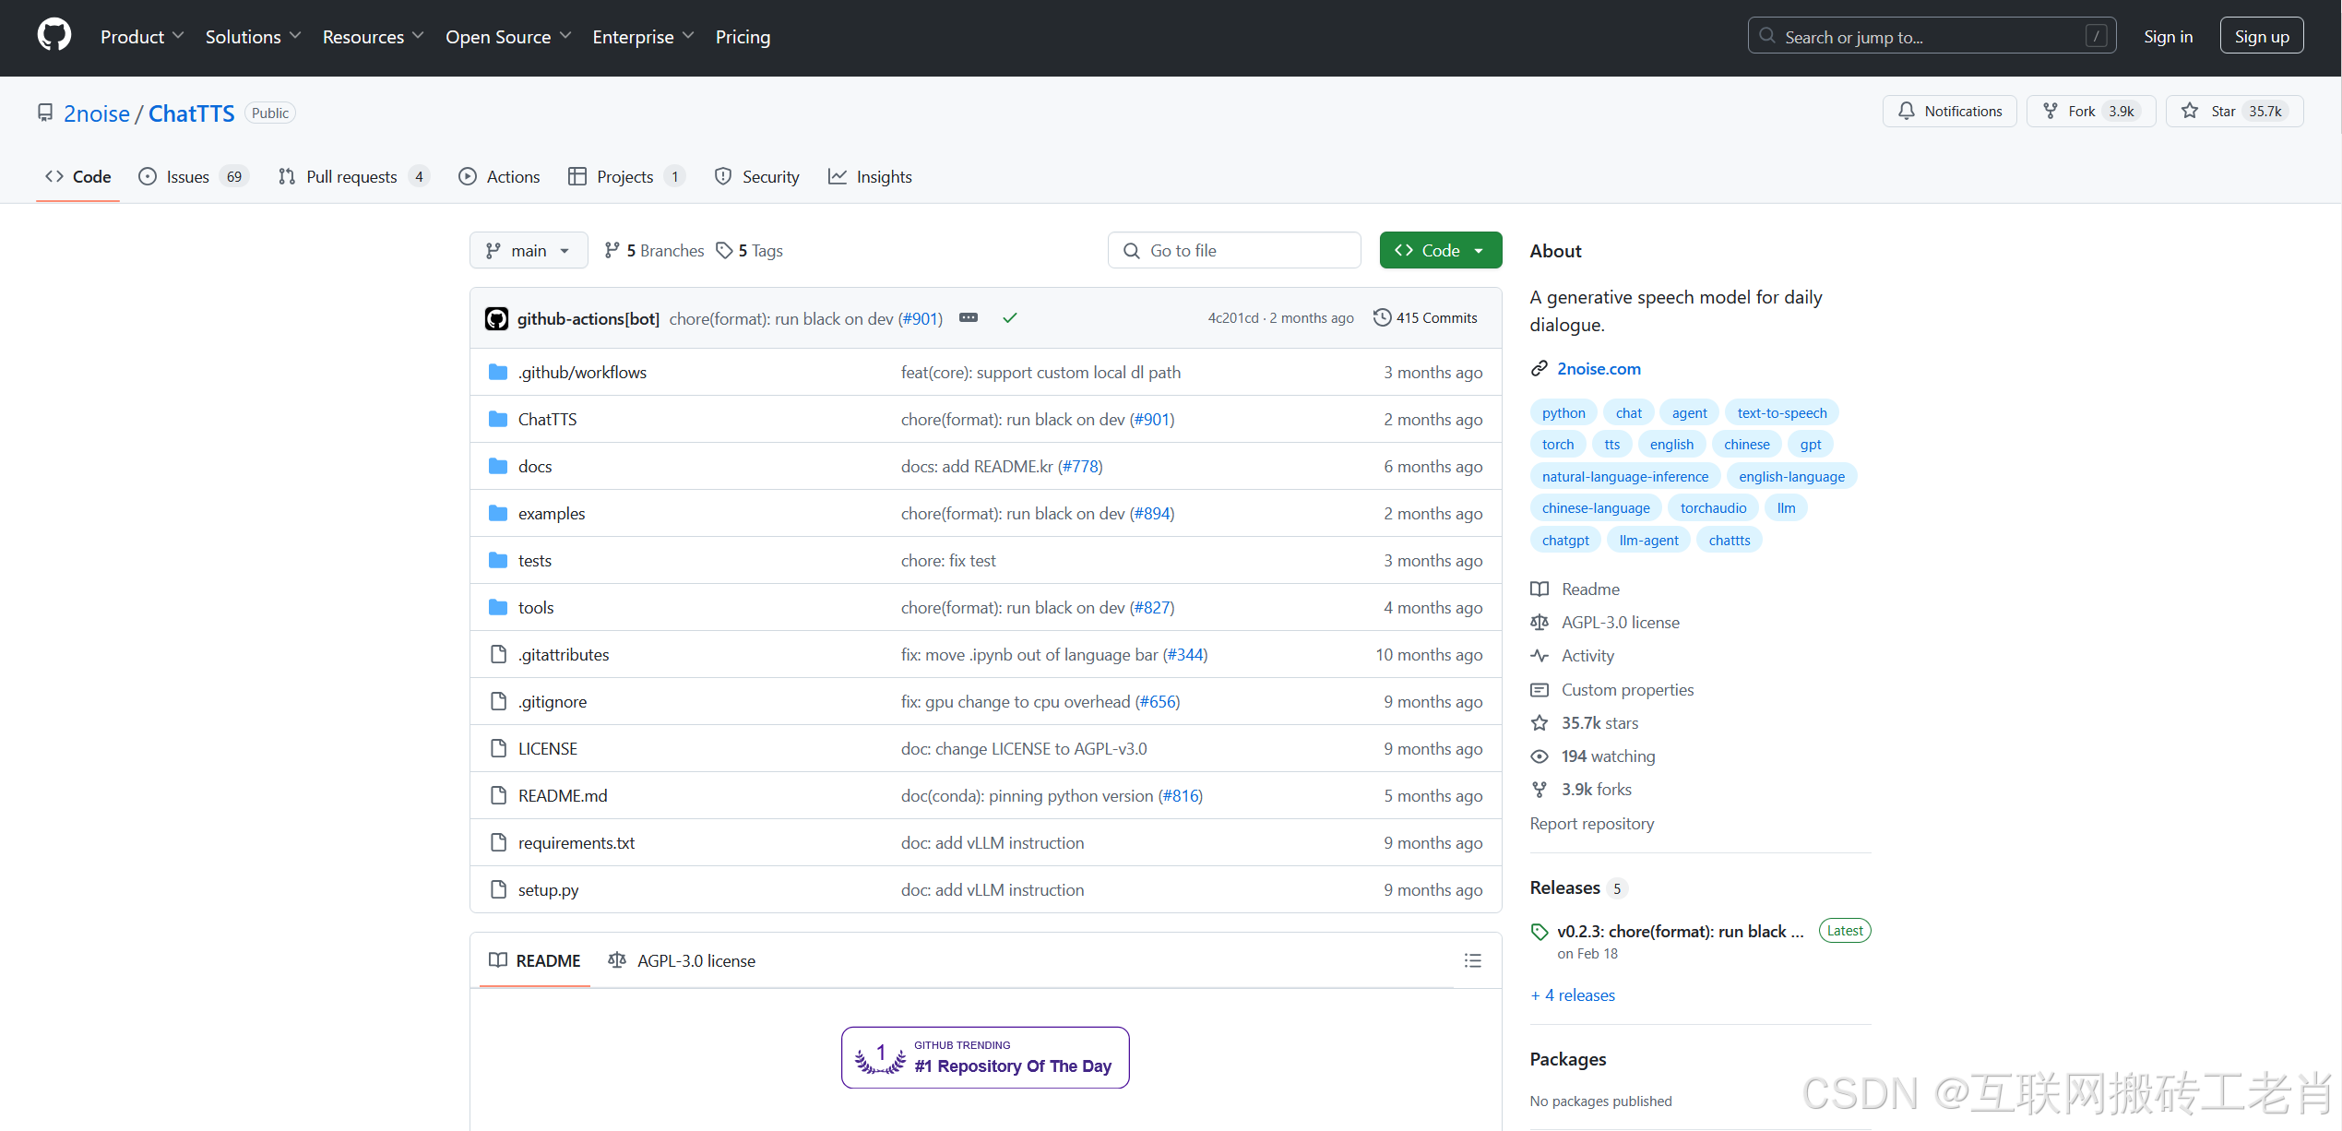Open the README outline list icon

[1472, 960]
